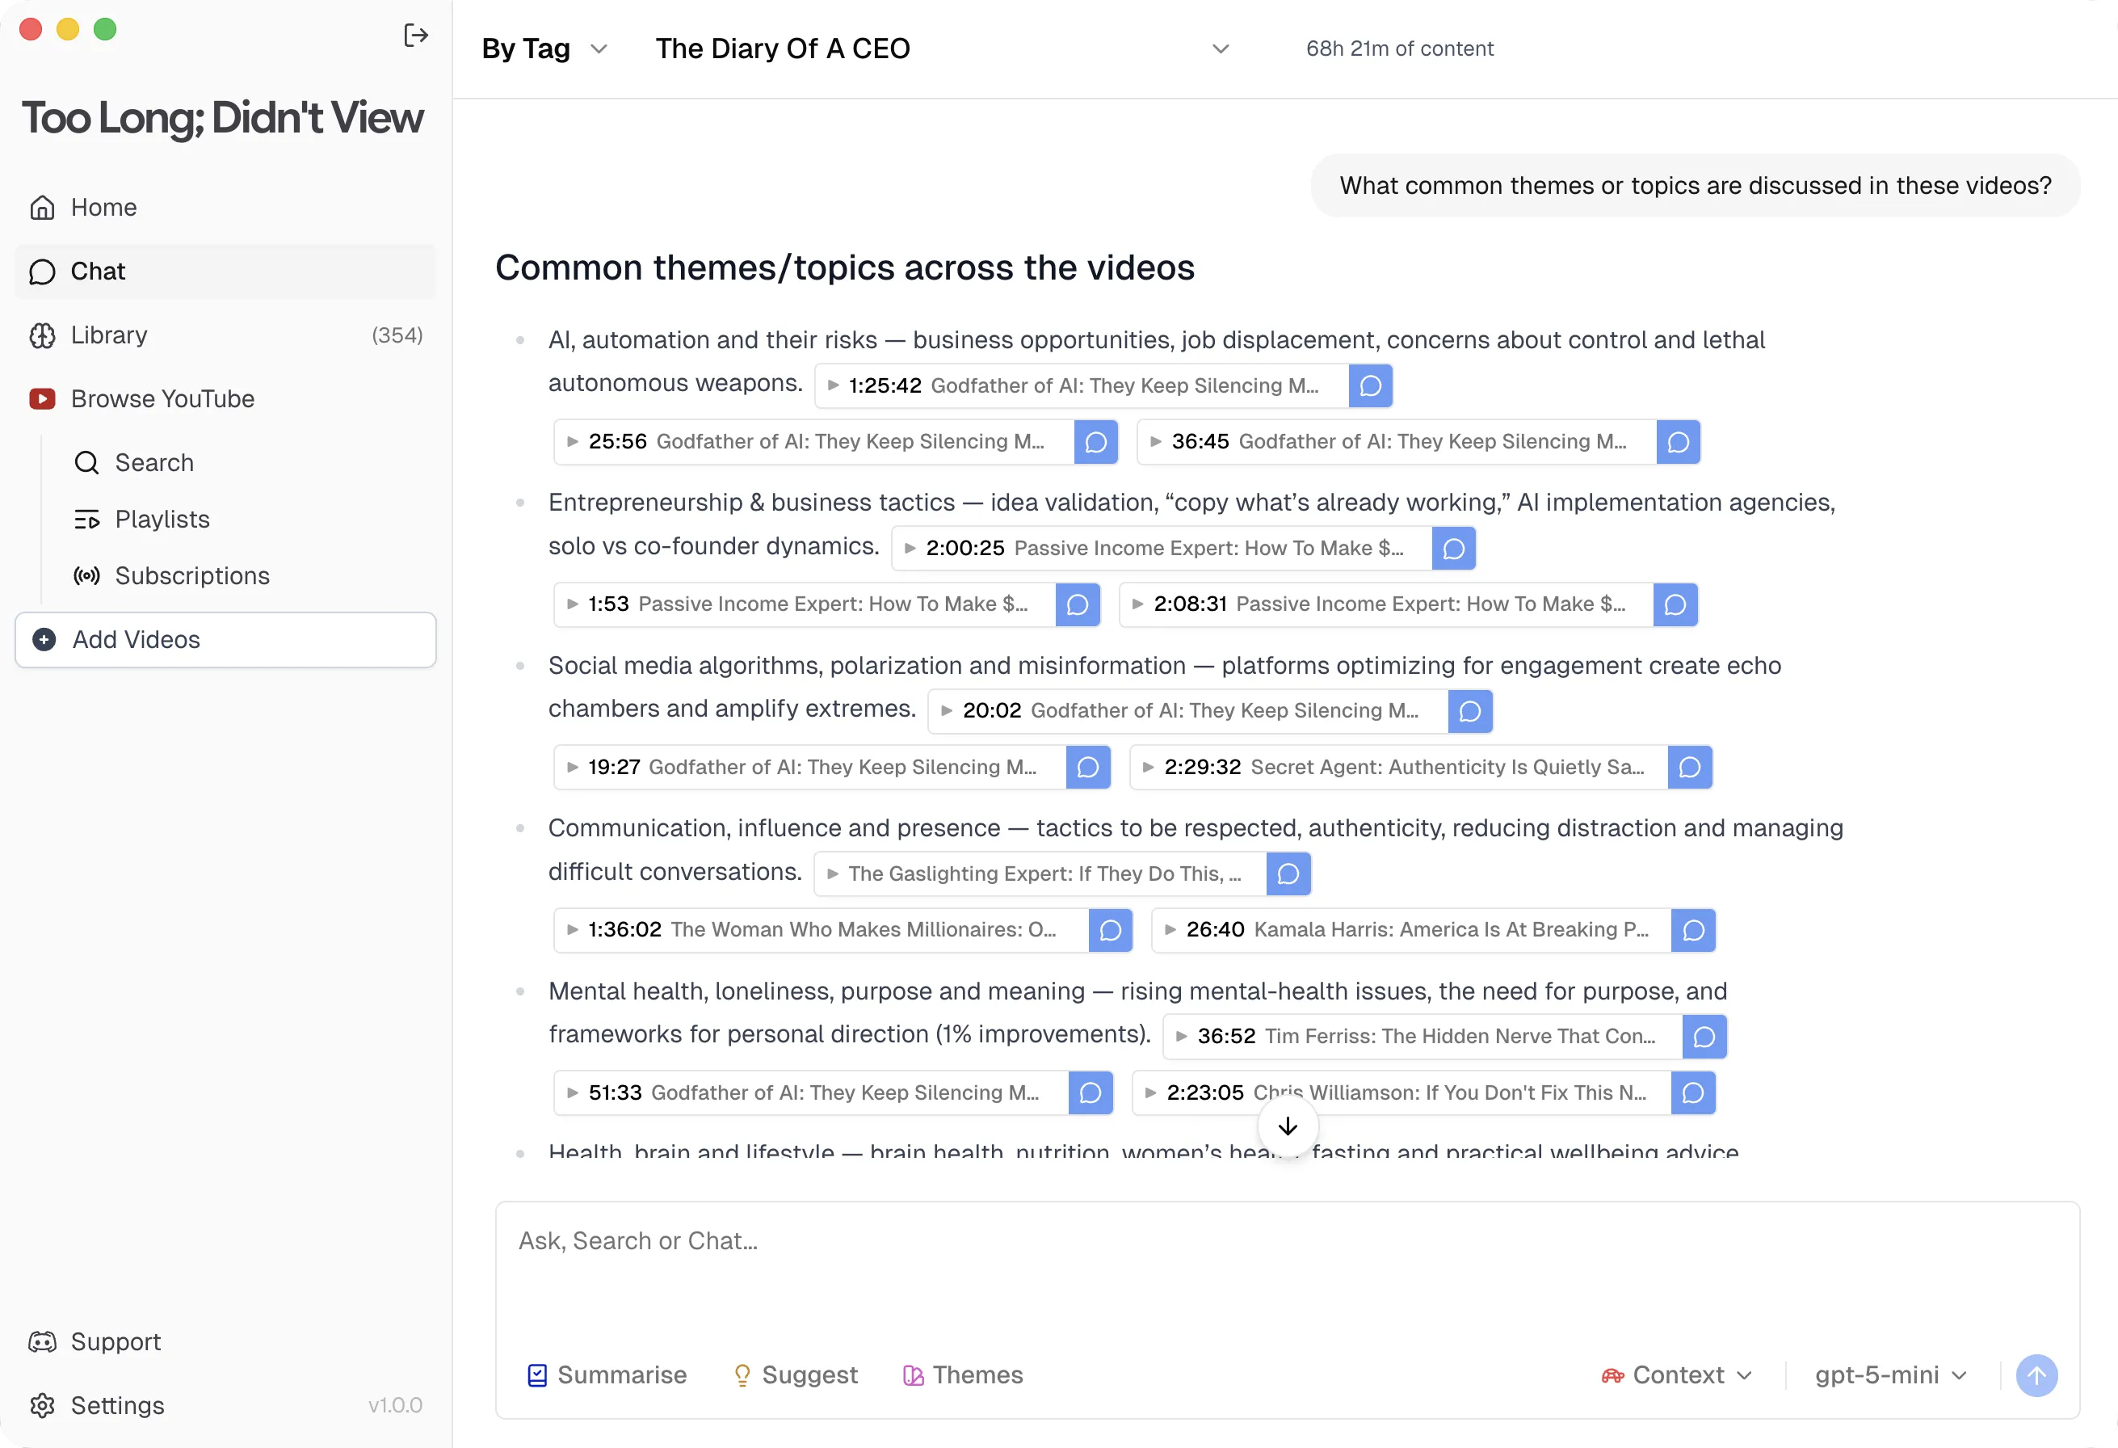Click the send arrow button

point(2036,1375)
